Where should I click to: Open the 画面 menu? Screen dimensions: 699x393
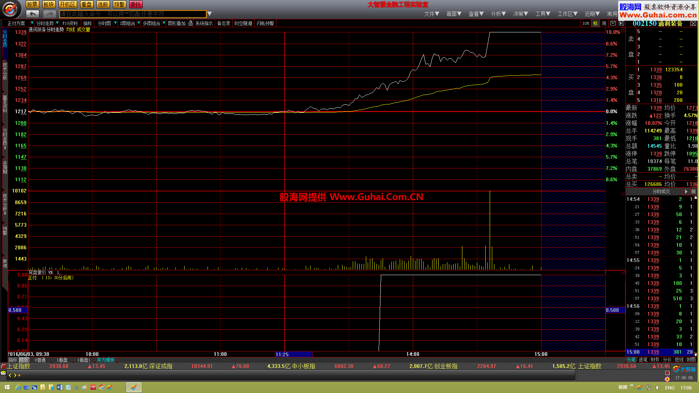point(454,14)
